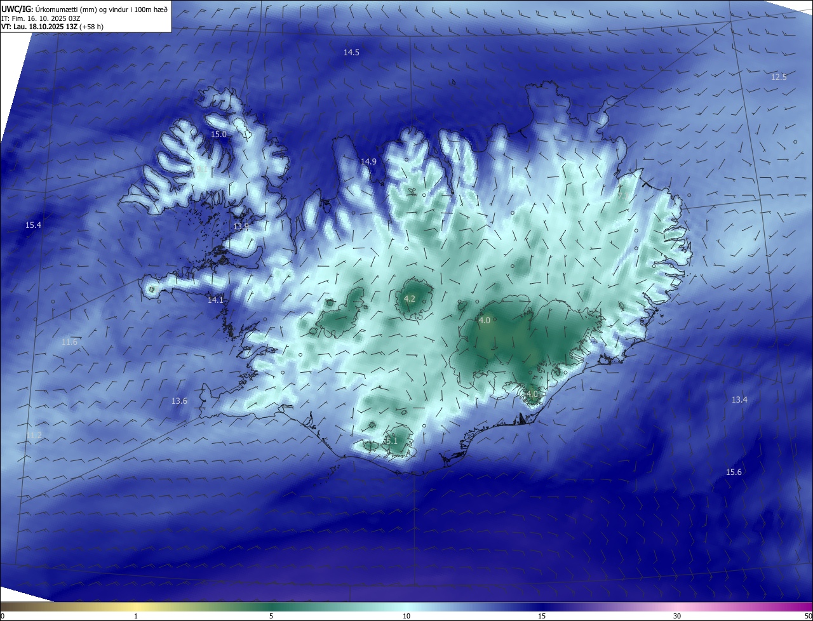Select the 15 tick on the colour scale
This screenshot has width=813, height=621.
[x=542, y=616]
